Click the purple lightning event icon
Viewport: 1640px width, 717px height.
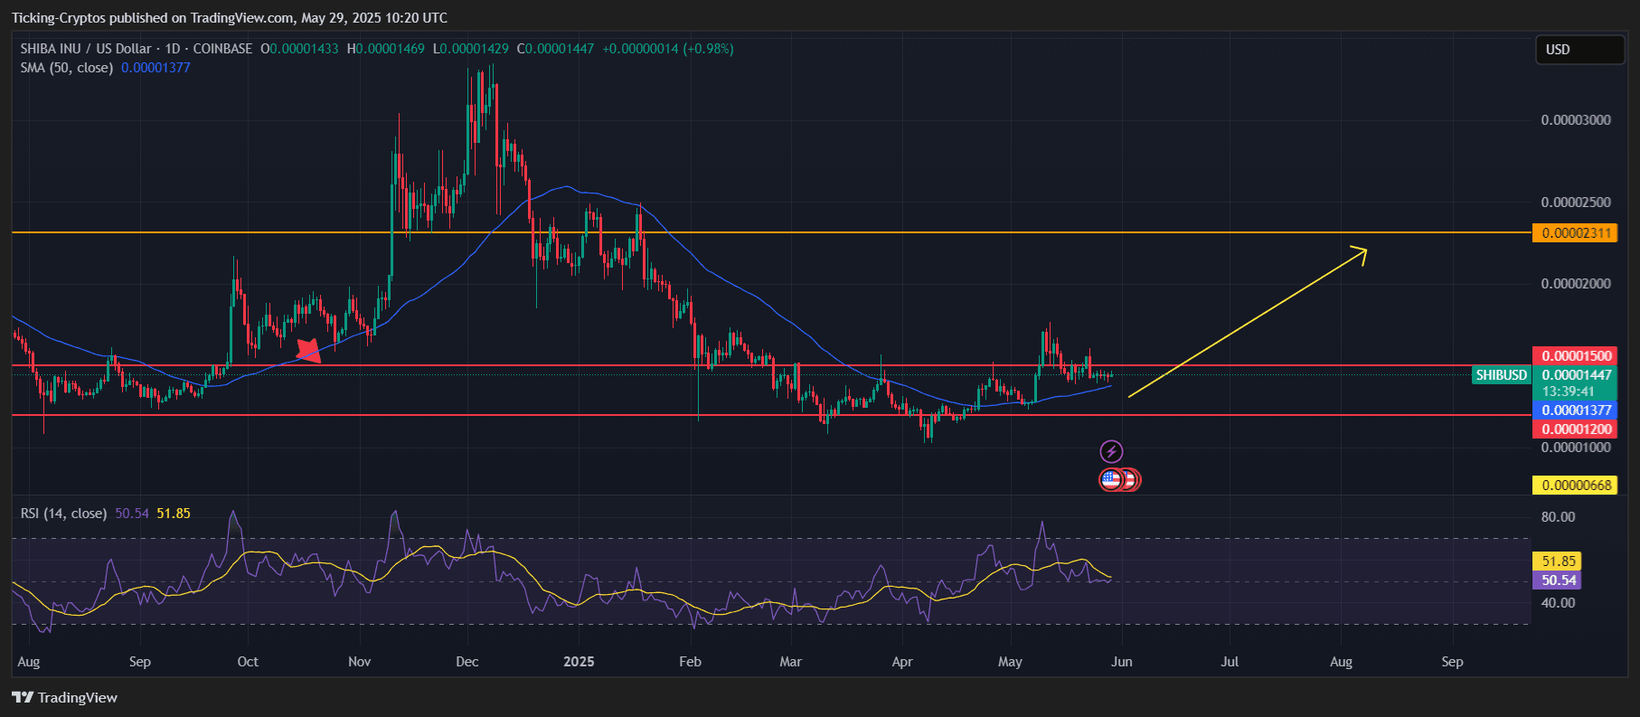coord(1111,451)
